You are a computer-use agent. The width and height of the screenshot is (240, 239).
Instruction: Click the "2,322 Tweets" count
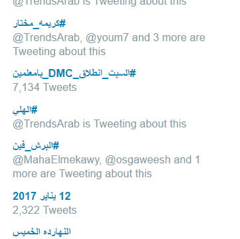45,210
